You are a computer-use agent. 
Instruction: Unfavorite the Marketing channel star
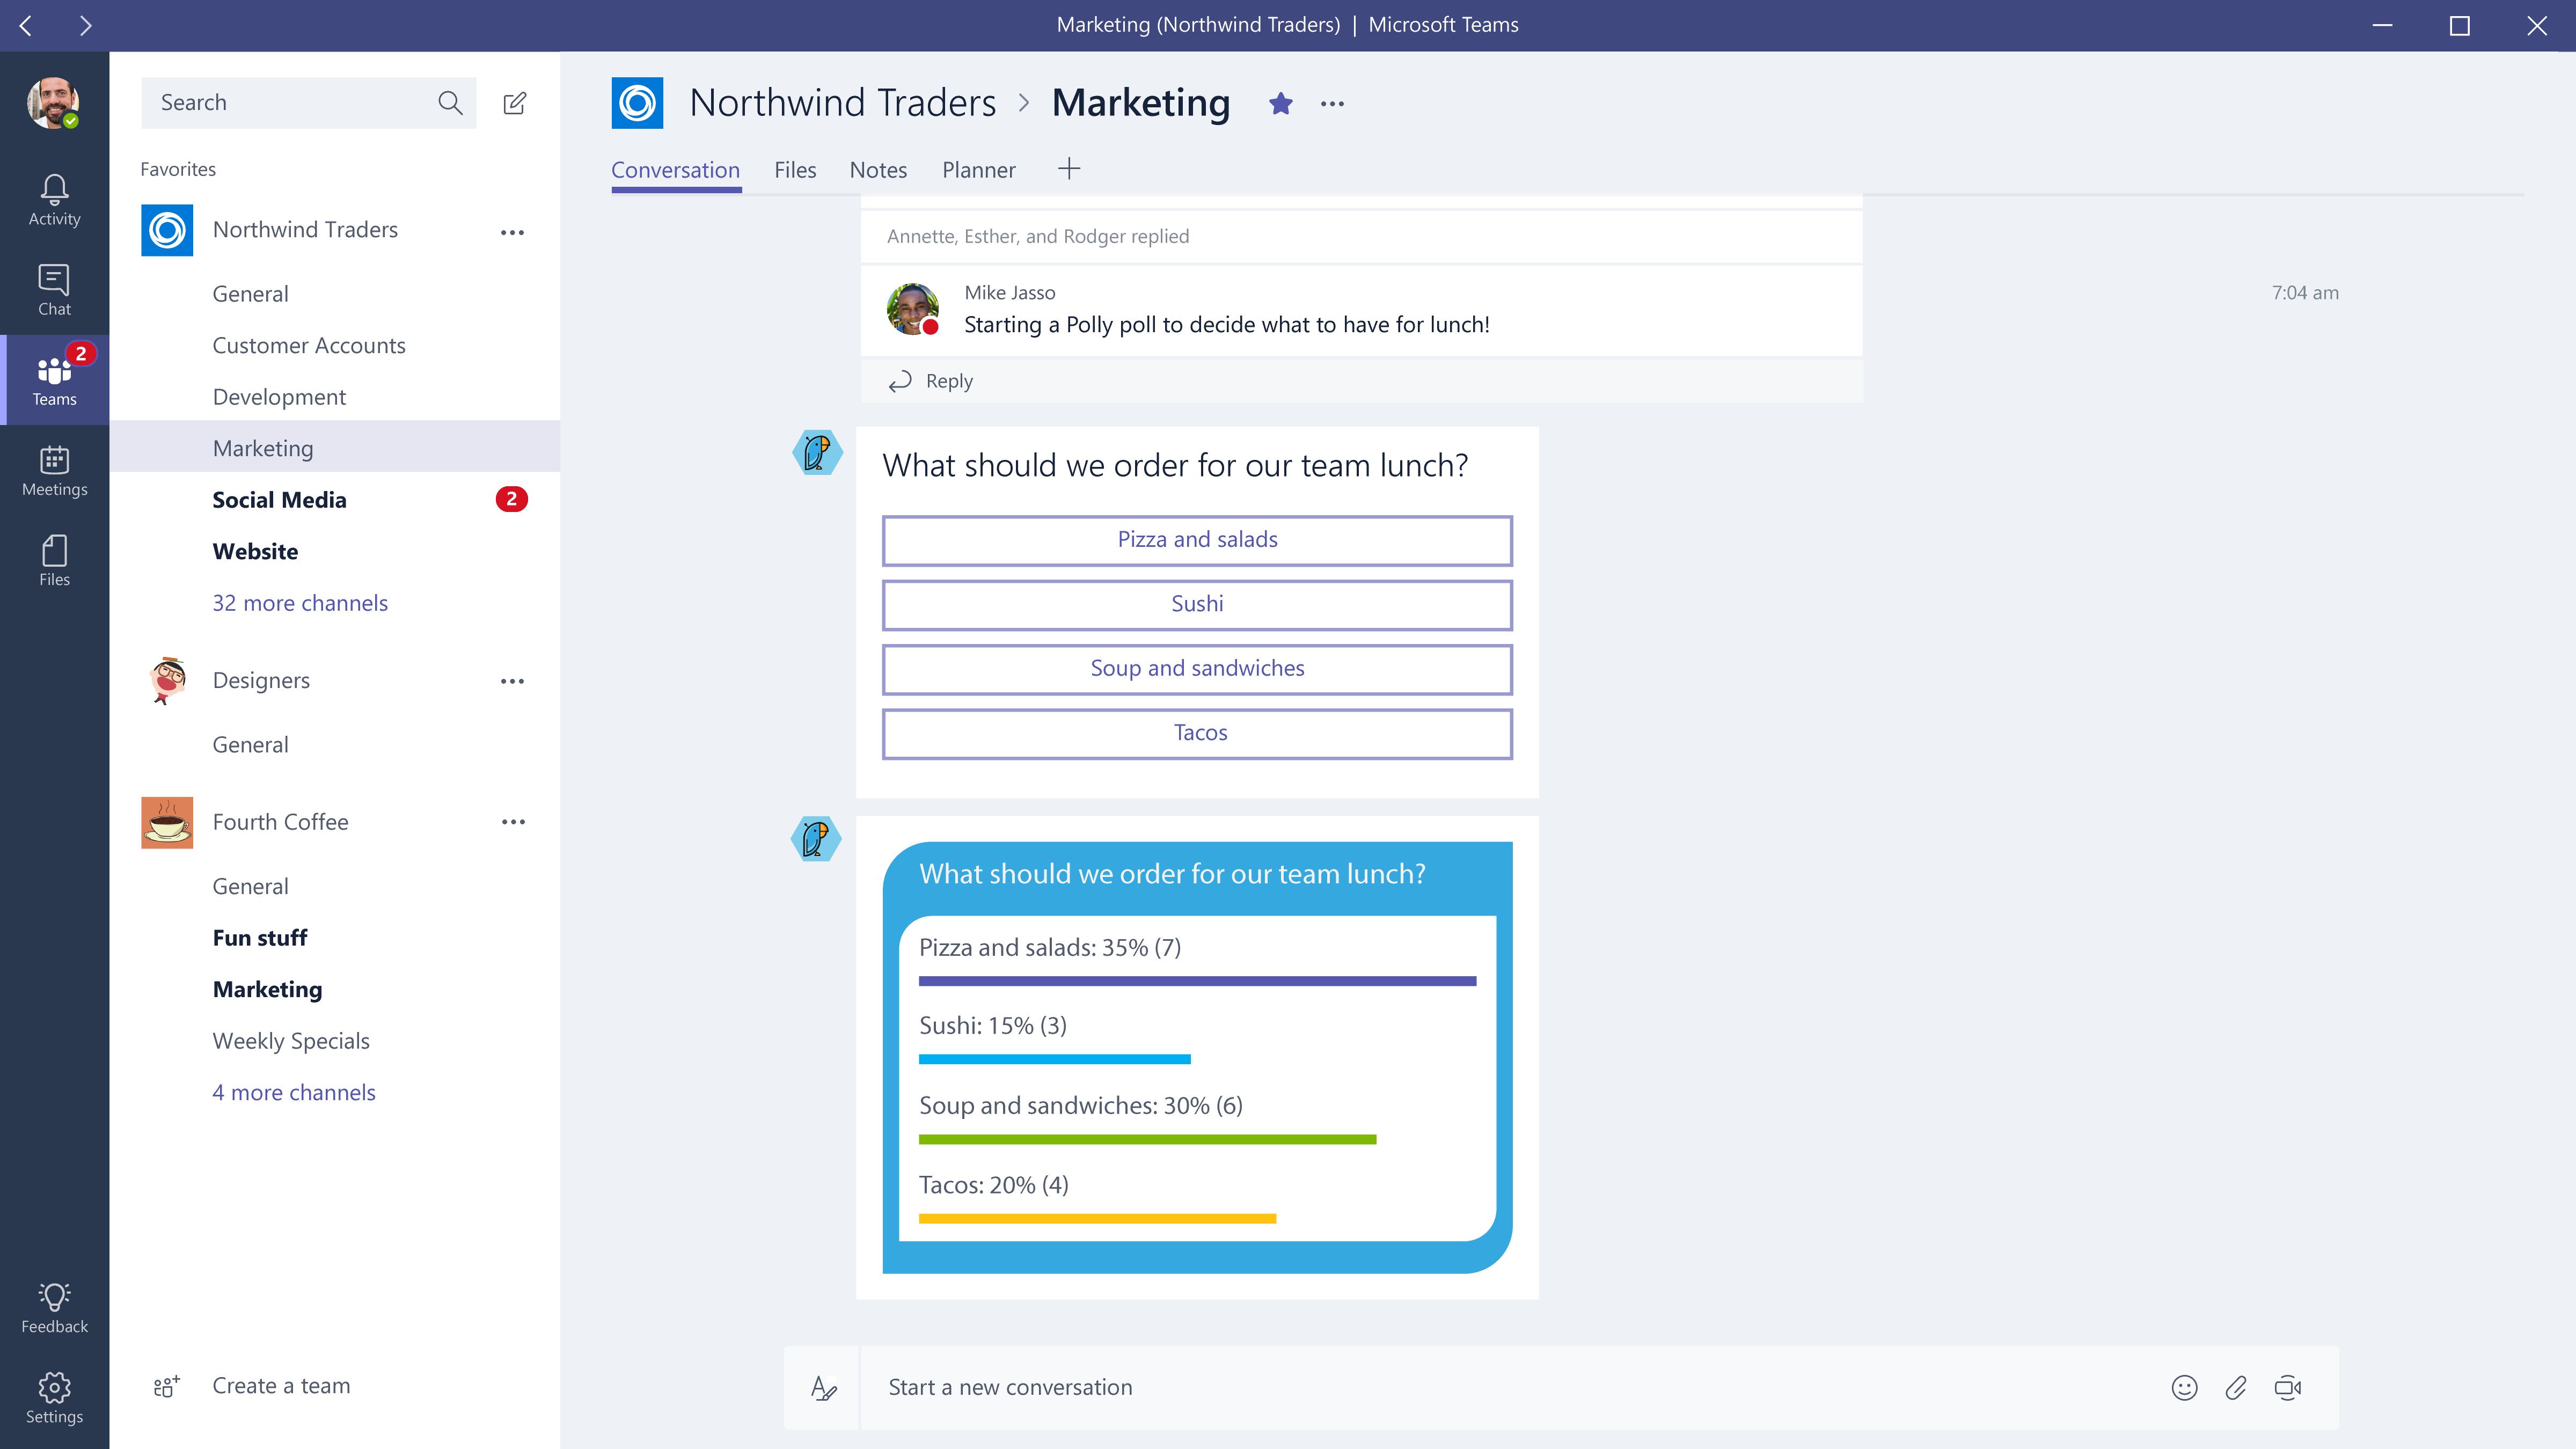pyautogui.click(x=1281, y=103)
